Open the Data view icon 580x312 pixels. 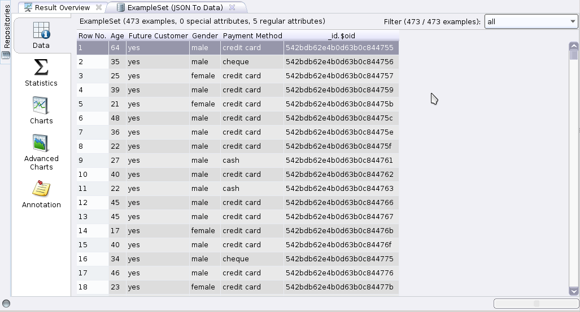click(41, 31)
